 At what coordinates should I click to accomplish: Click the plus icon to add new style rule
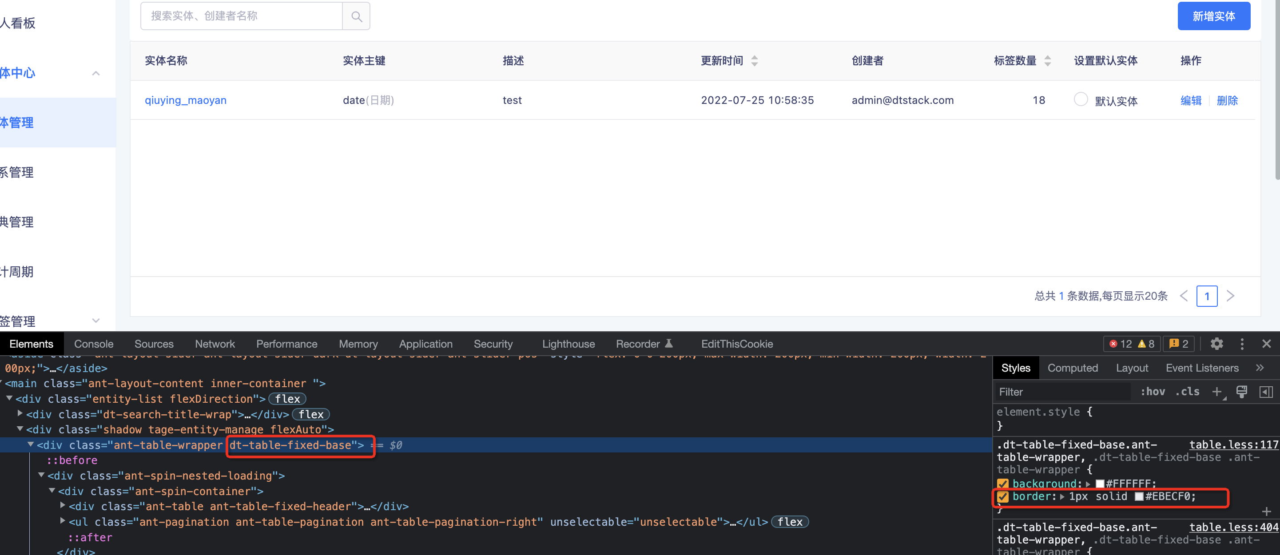tap(1217, 392)
